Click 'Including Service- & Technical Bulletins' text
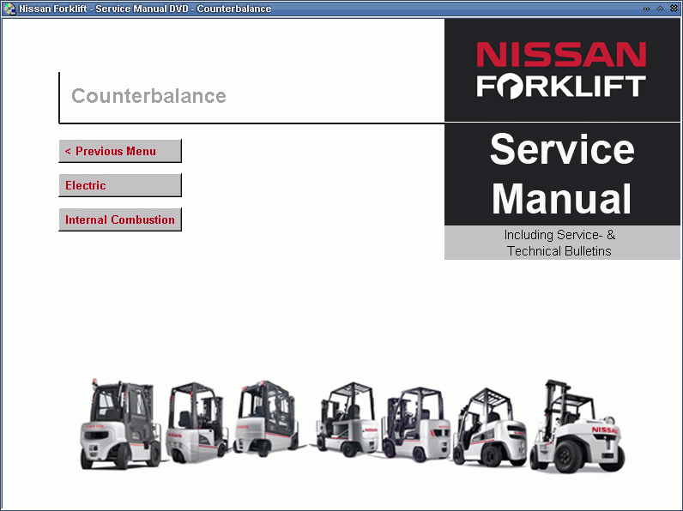 coord(559,243)
